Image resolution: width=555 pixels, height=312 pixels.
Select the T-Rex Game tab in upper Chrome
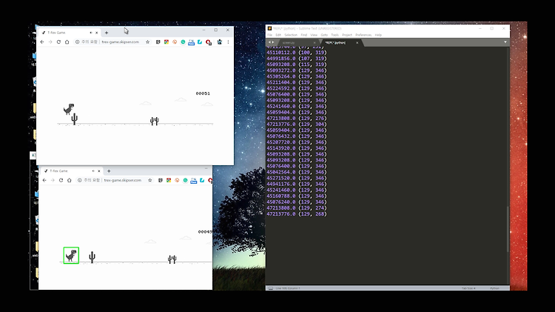point(70,33)
